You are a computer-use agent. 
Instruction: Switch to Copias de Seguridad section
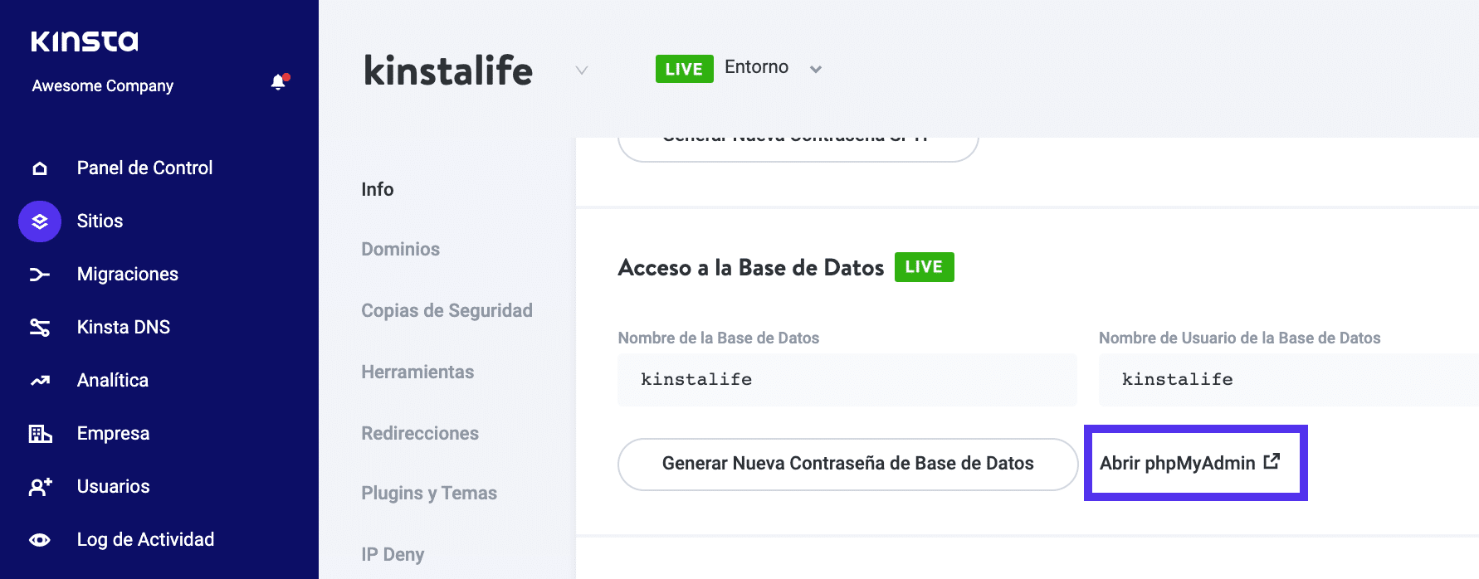(447, 310)
